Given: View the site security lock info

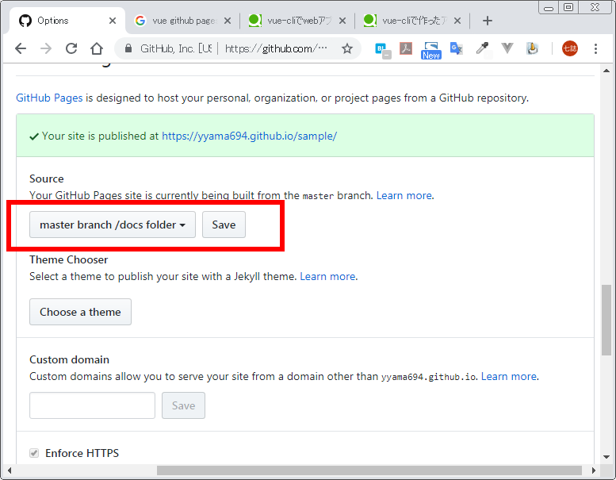Looking at the screenshot, I should 128,48.
